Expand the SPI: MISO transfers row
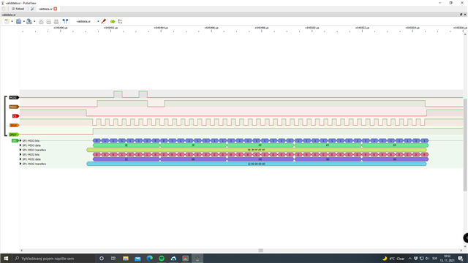This screenshot has height=263, width=468. [20, 150]
